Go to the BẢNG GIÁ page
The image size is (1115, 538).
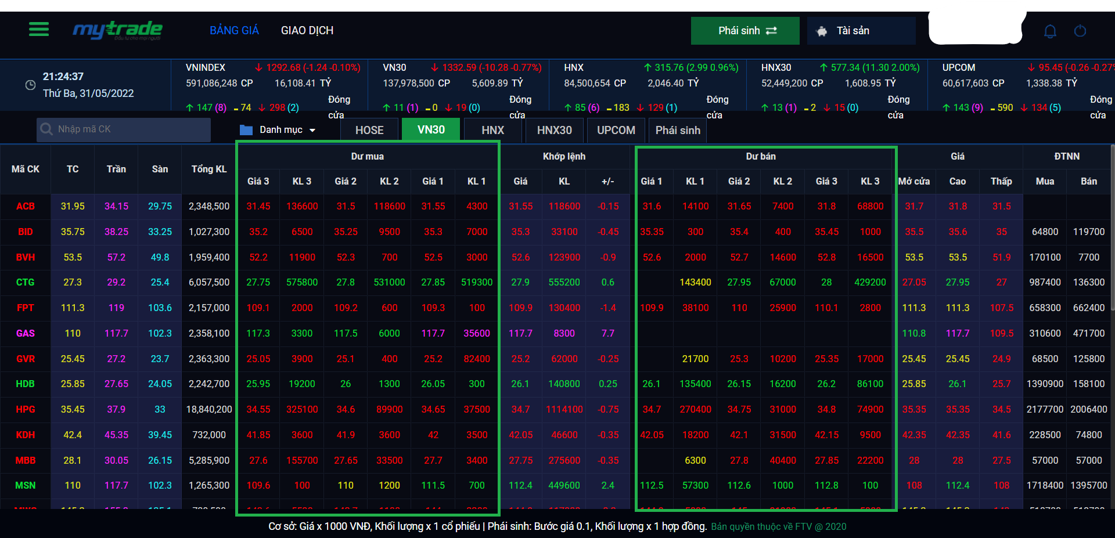(x=234, y=31)
